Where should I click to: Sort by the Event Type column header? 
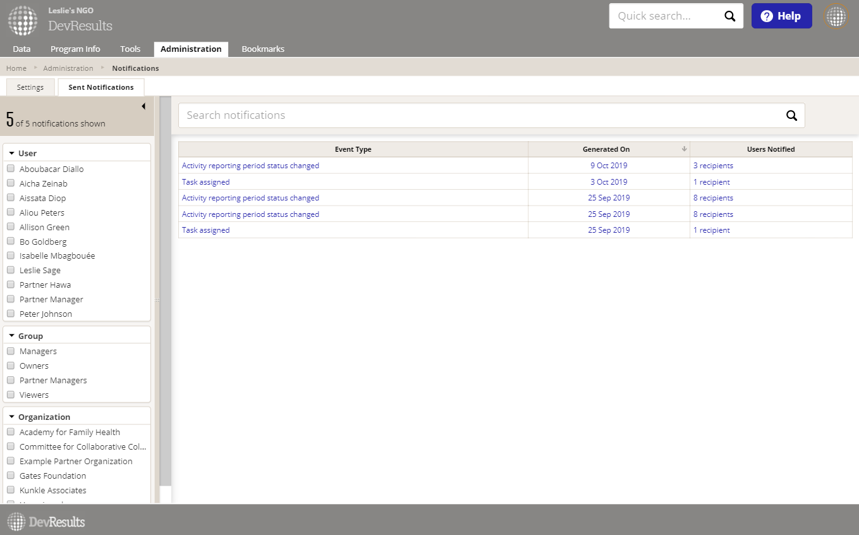[353, 149]
